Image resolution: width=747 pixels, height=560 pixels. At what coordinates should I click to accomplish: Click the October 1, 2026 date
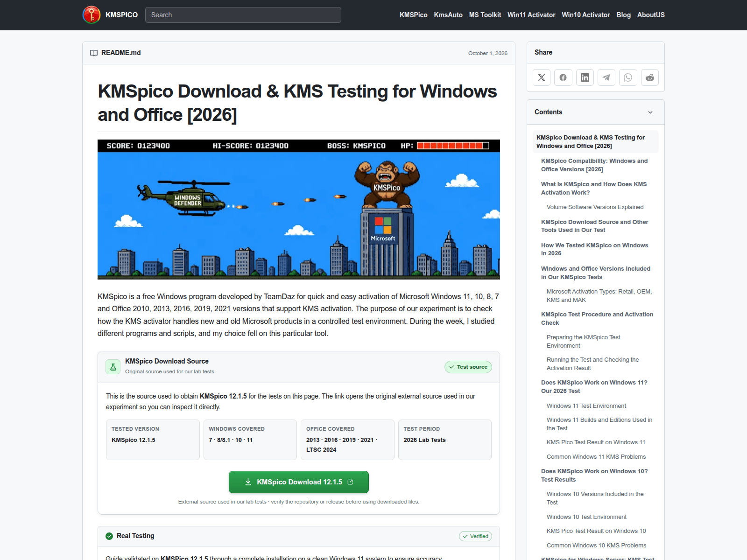click(x=488, y=53)
